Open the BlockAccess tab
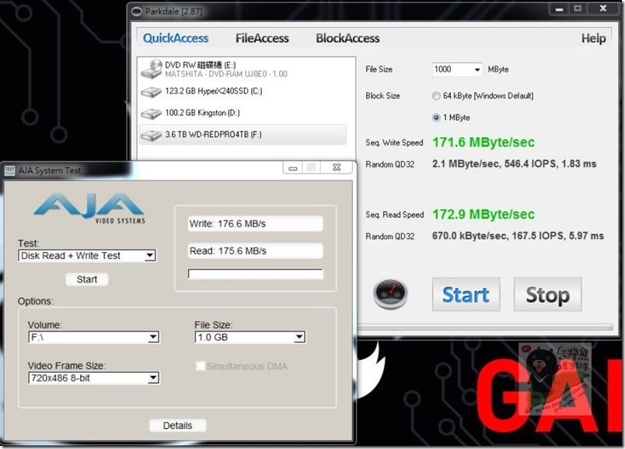This screenshot has height=449, width=625. [x=348, y=38]
